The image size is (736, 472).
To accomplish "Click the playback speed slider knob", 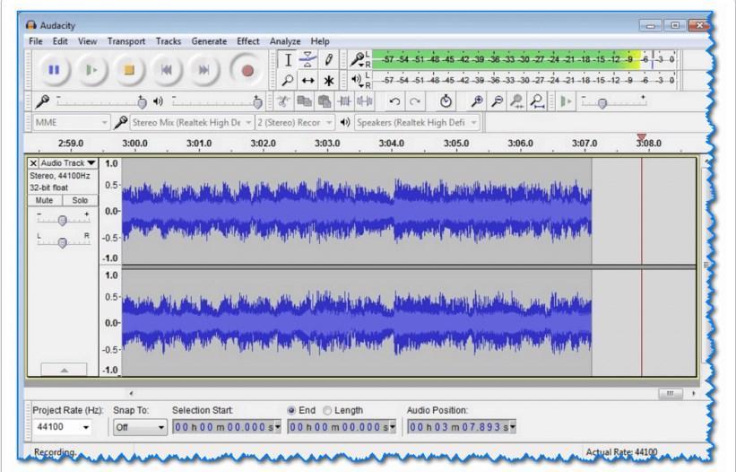I will tap(602, 104).
